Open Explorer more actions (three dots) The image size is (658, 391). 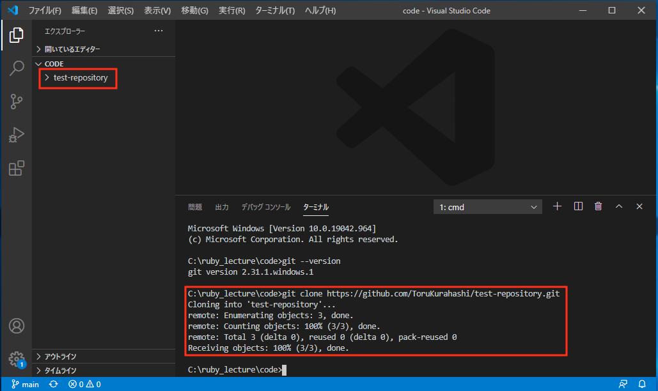coord(158,31)
